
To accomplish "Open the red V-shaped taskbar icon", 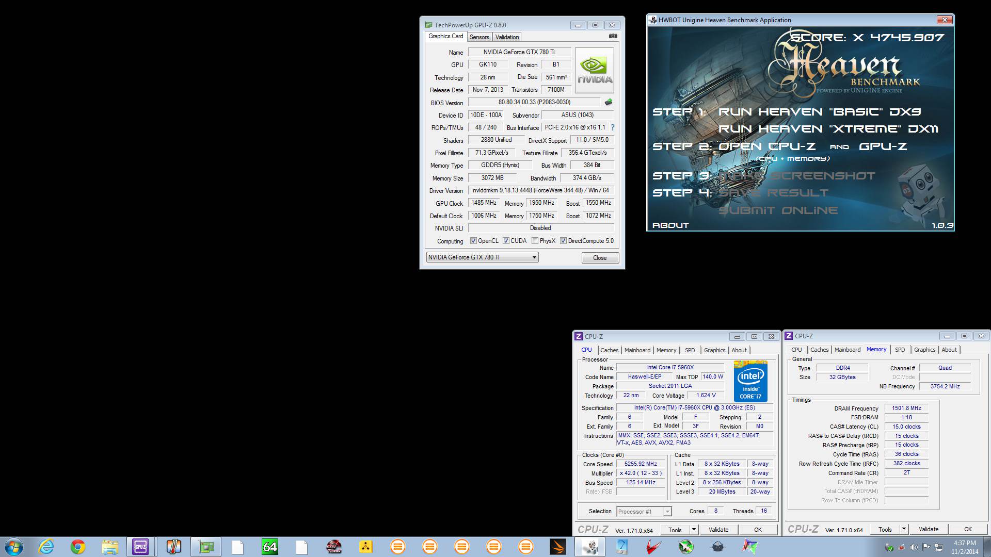I will click(x=654, y=547).
